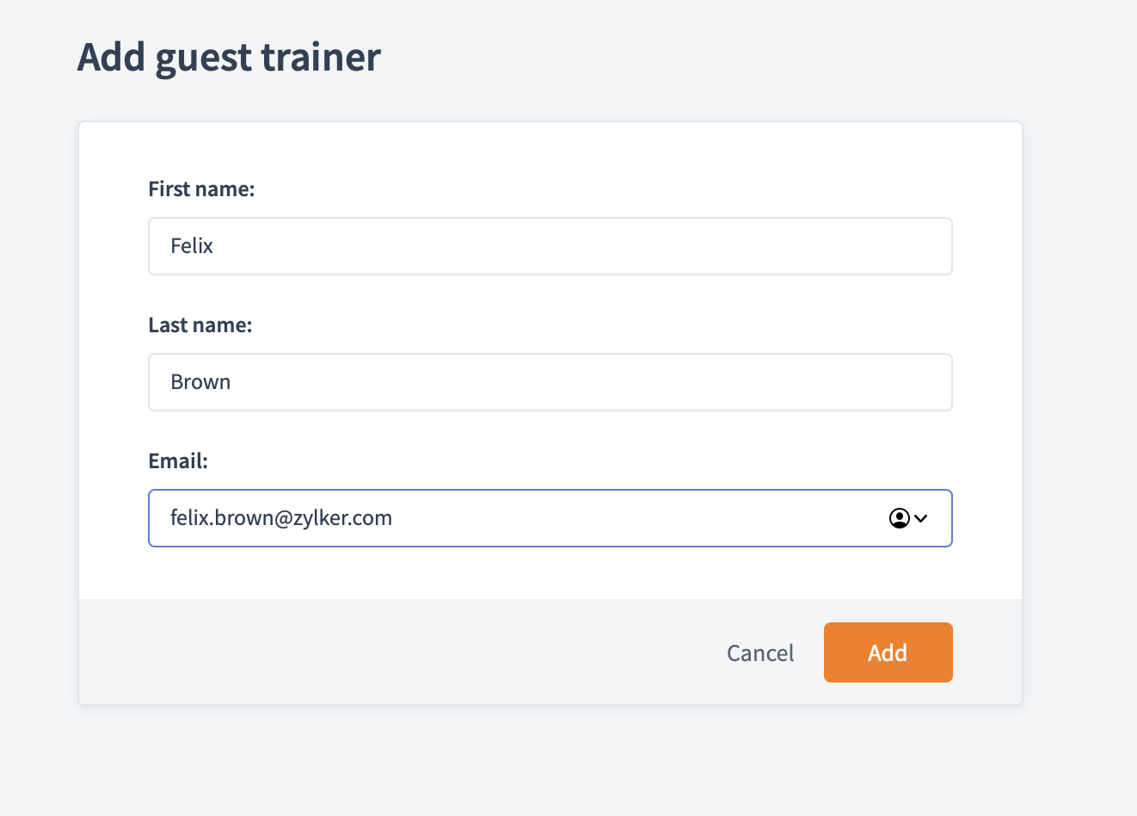1137x816 pixels.
Task: Click the contact autofill icon in Email field
Action: pyautogui.click(x=899, y=518)
